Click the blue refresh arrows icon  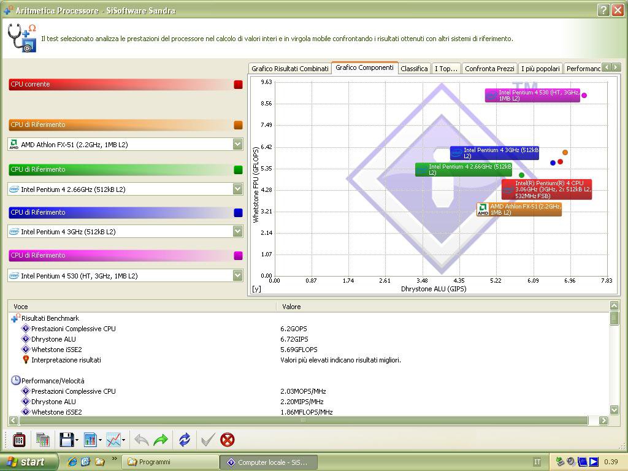click(185, 440)
